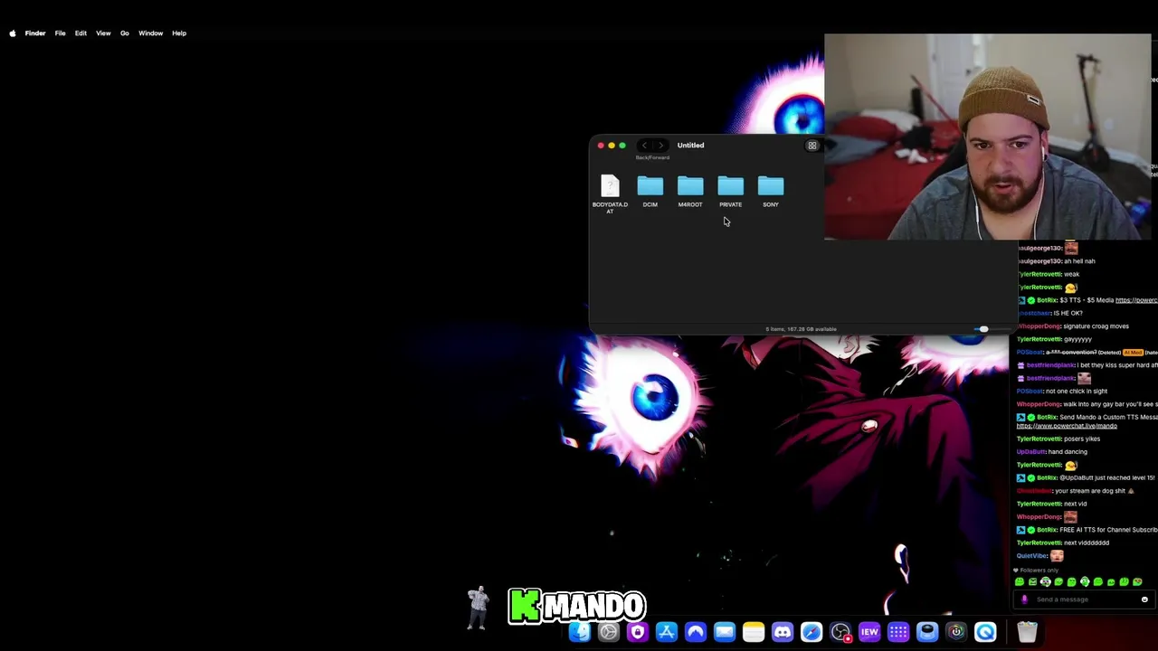Click the QuietVibe username in chat
Viewport: 1158px width, 651px height.
coord(1031,556)
